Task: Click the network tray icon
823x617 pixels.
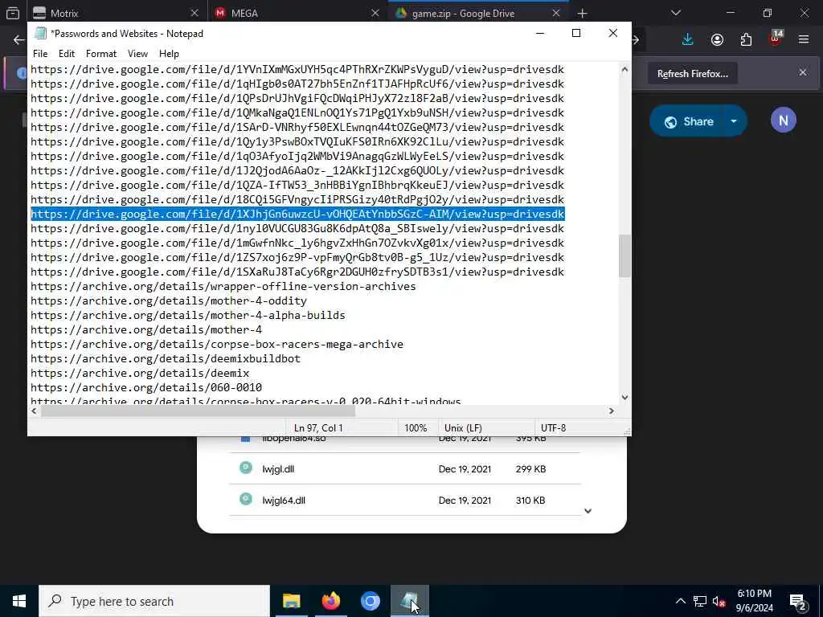Action: tap(700, 601)
